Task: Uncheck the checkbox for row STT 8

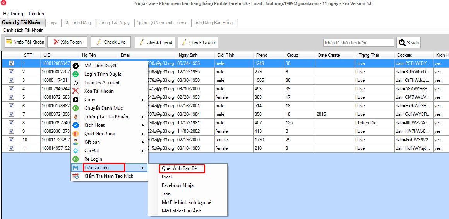Action: [x=11, y=123]
